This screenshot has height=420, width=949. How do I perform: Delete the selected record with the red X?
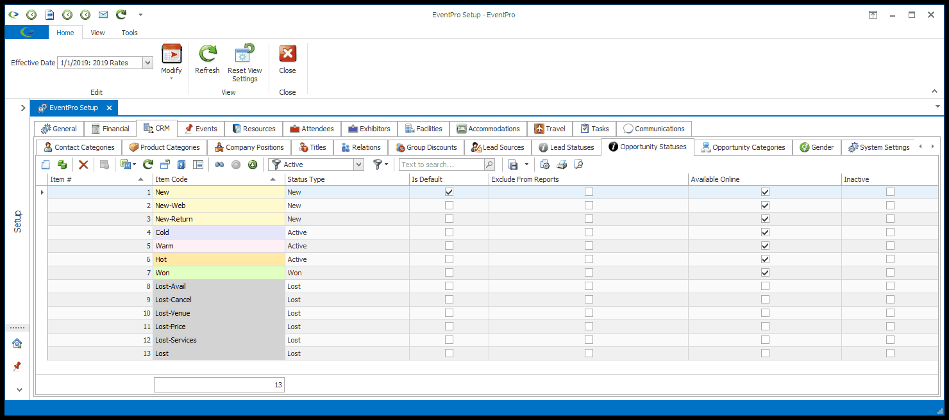[83, 165]
